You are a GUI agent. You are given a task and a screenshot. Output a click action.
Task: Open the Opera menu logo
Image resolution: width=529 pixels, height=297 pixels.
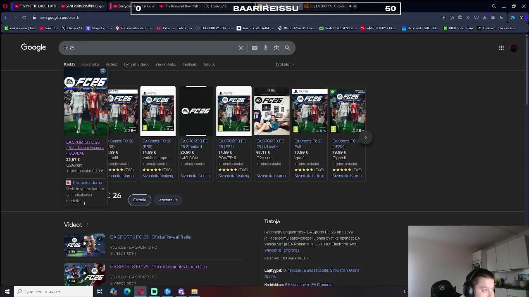[x=5, y=6]
